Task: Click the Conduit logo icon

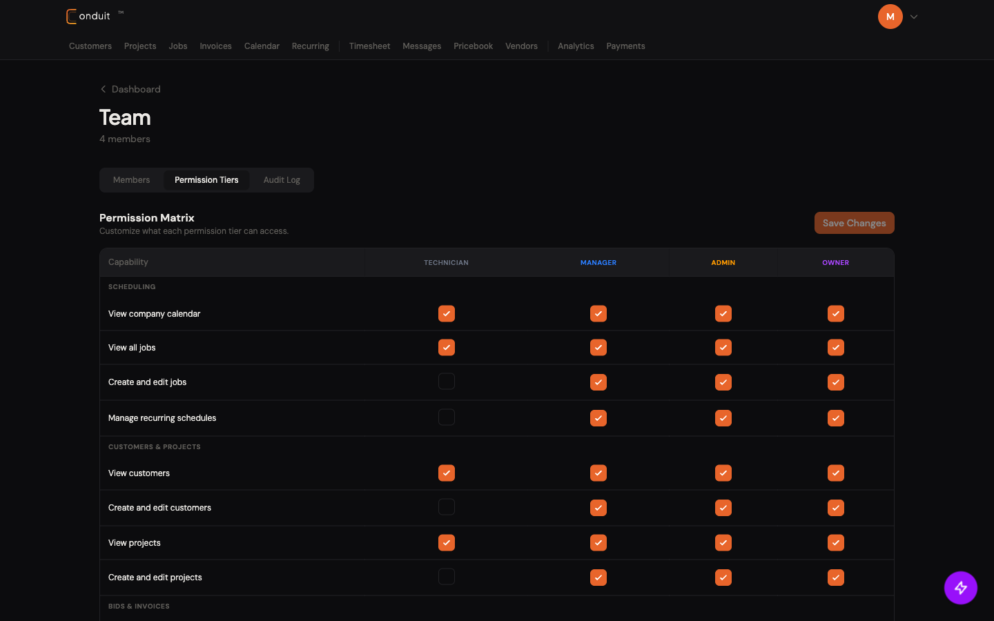Action: click(72, 17)
